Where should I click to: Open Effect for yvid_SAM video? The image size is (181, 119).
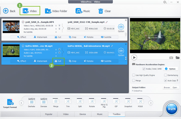click(21, 37)
